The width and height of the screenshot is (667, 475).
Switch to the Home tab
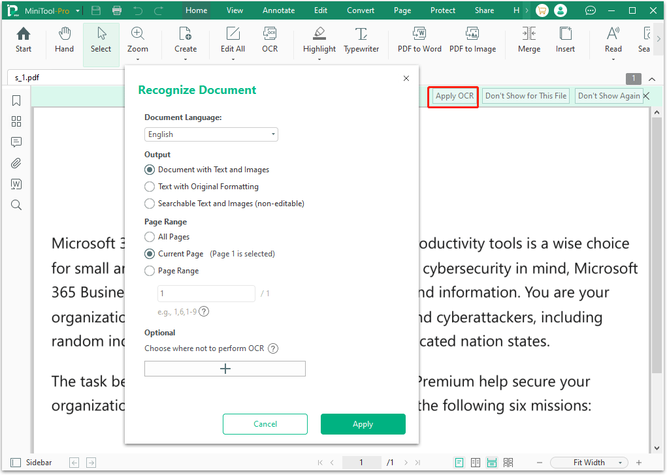(x=196, y=10)
